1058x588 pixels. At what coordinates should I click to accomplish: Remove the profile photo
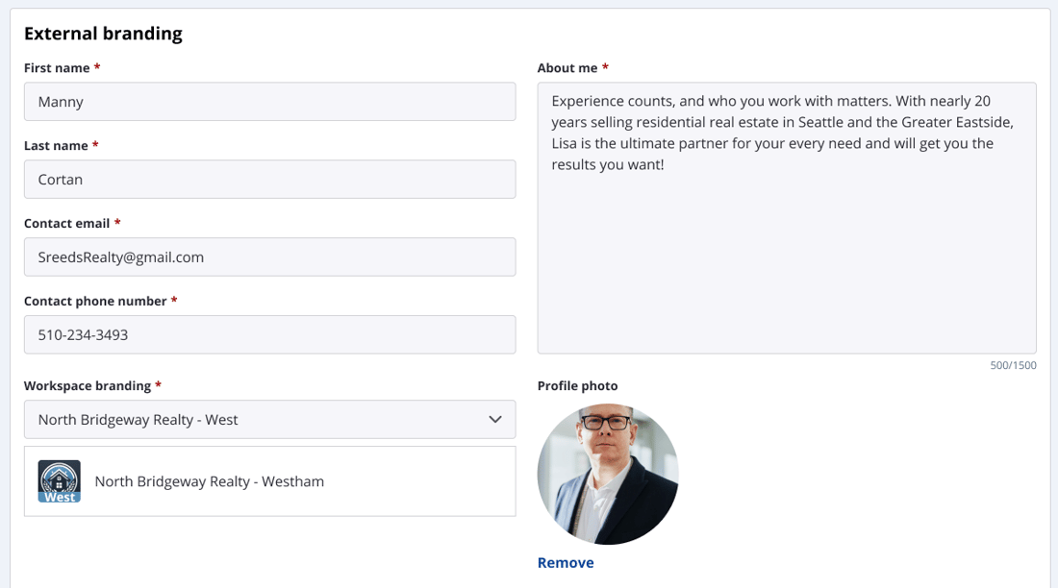[566, 563]
